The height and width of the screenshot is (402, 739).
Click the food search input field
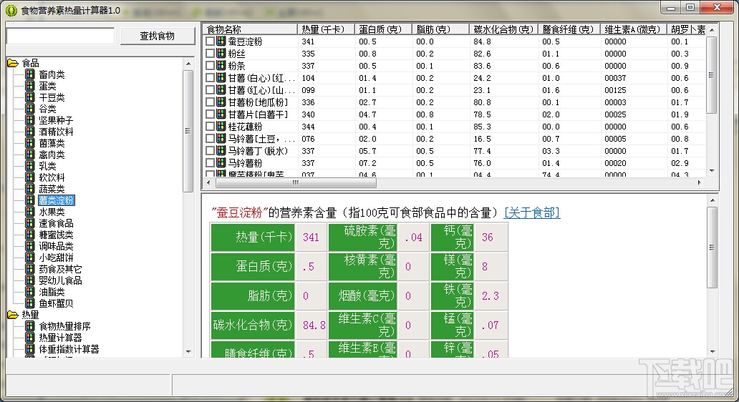(60, 36)
